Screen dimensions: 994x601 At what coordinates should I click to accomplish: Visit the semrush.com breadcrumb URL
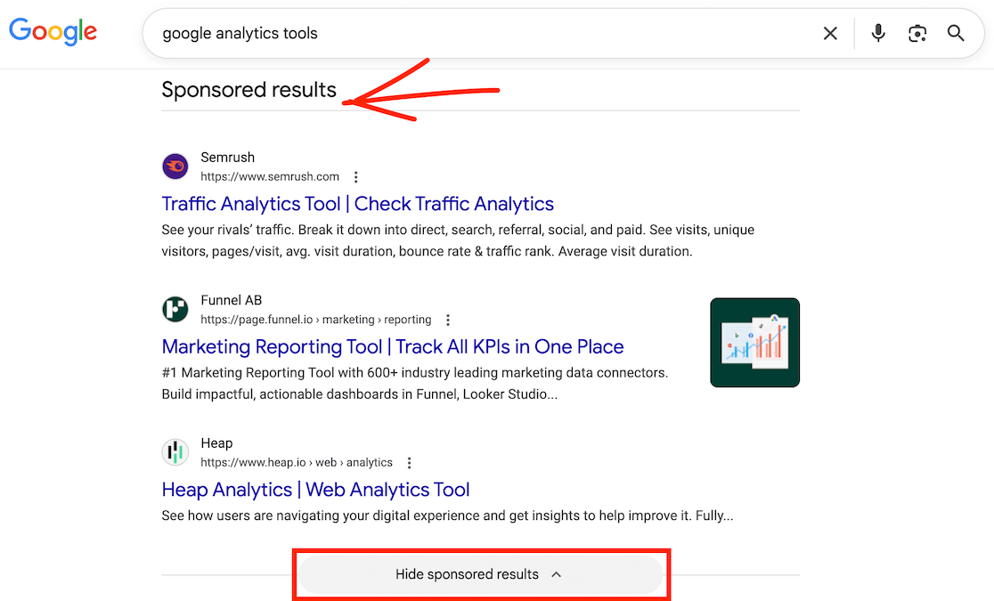(269, 176)
